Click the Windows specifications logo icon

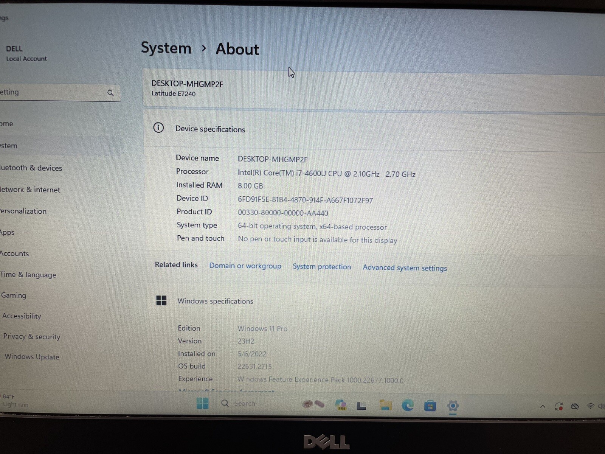[161, 300]
